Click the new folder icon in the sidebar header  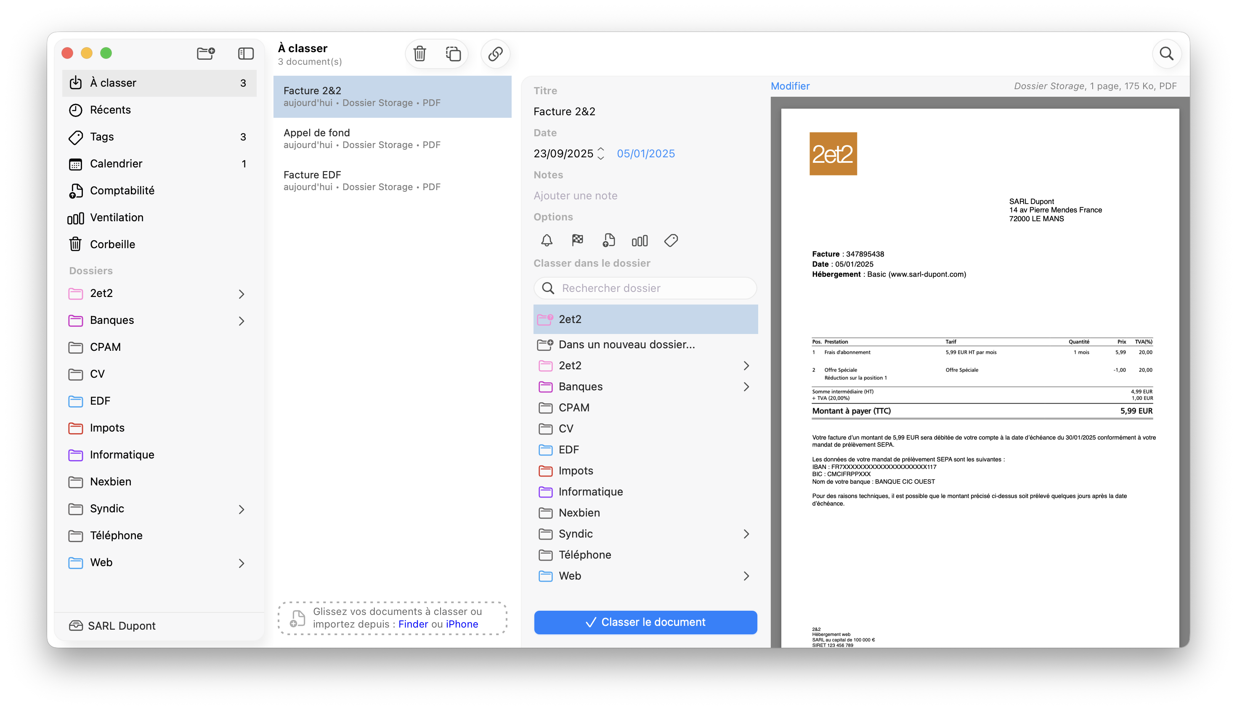click(206, 53)
